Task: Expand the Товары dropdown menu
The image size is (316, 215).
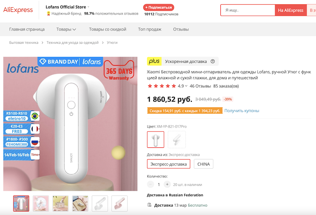Action: [66, 29]
